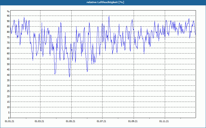This screenshot has height=128, width=206.
Task: Click the '%' unit label above the y-axis
Action: 8,12
